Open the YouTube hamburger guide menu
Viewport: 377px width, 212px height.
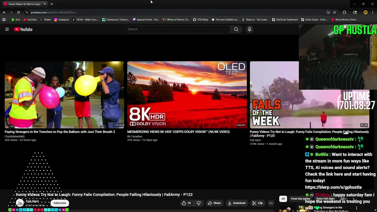(7, 29)
